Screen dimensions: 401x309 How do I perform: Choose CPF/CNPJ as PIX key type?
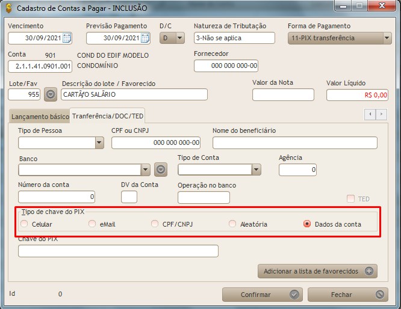coord(155,224)
